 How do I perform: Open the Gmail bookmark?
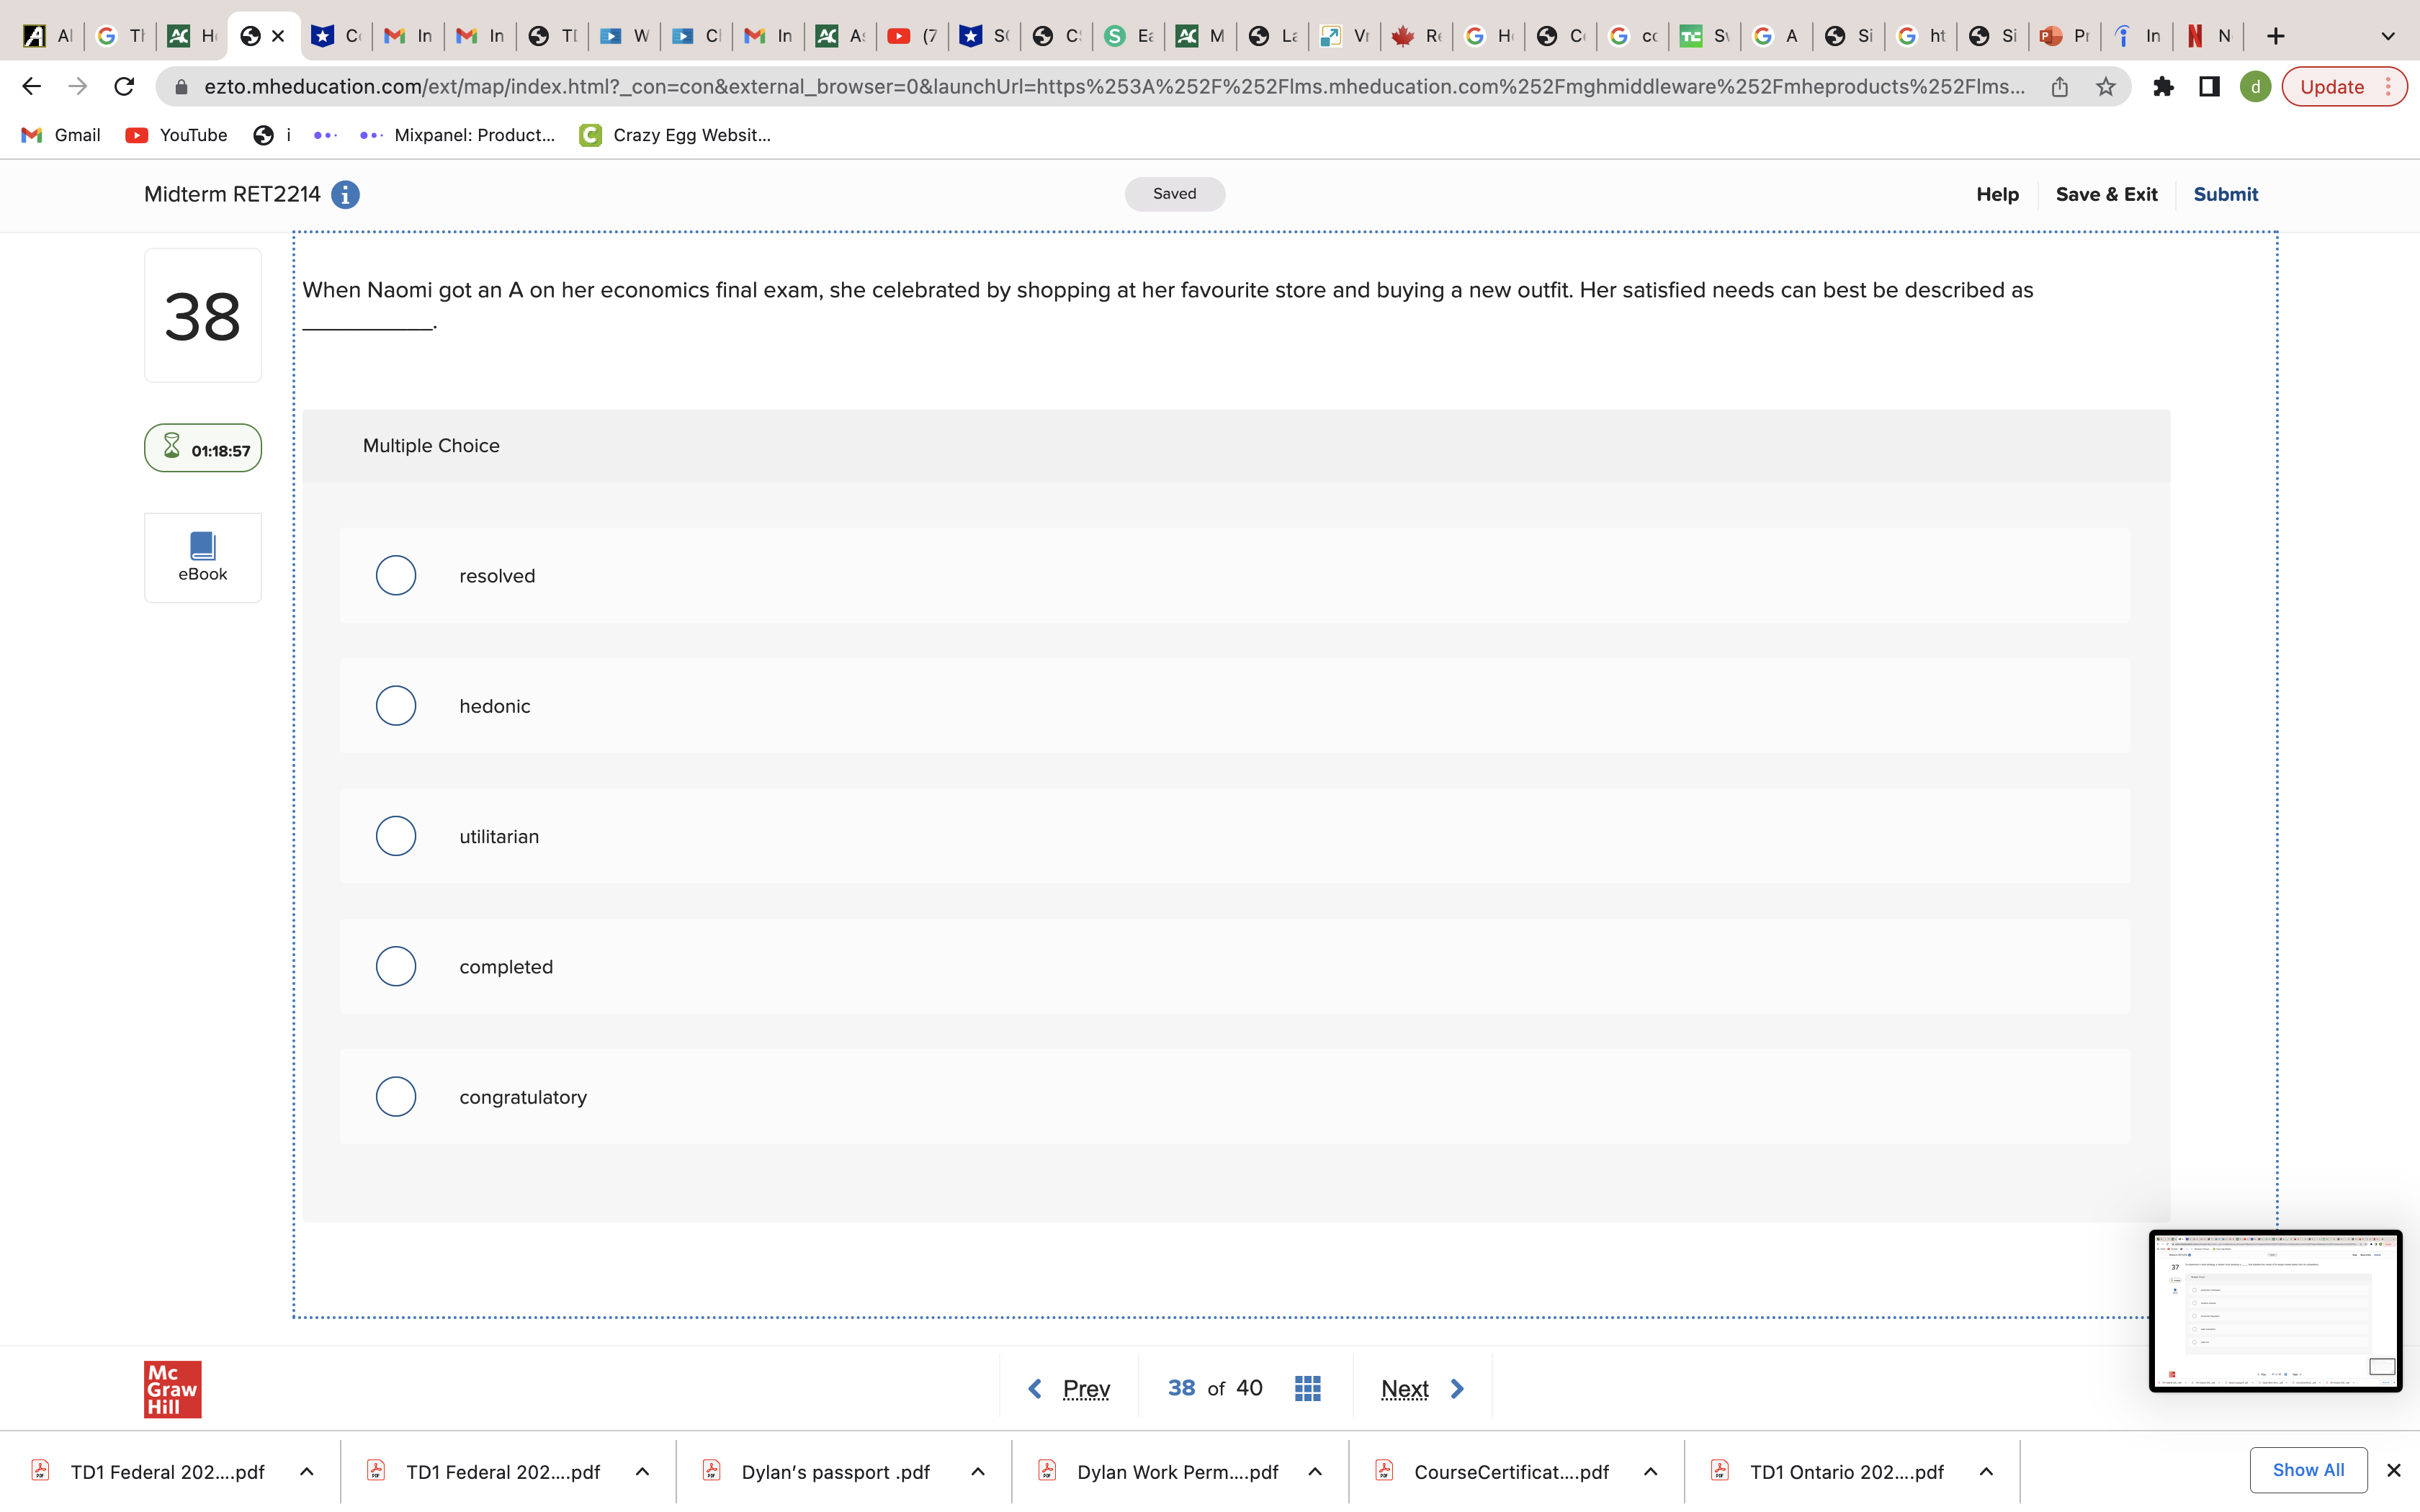pos(61,135)
